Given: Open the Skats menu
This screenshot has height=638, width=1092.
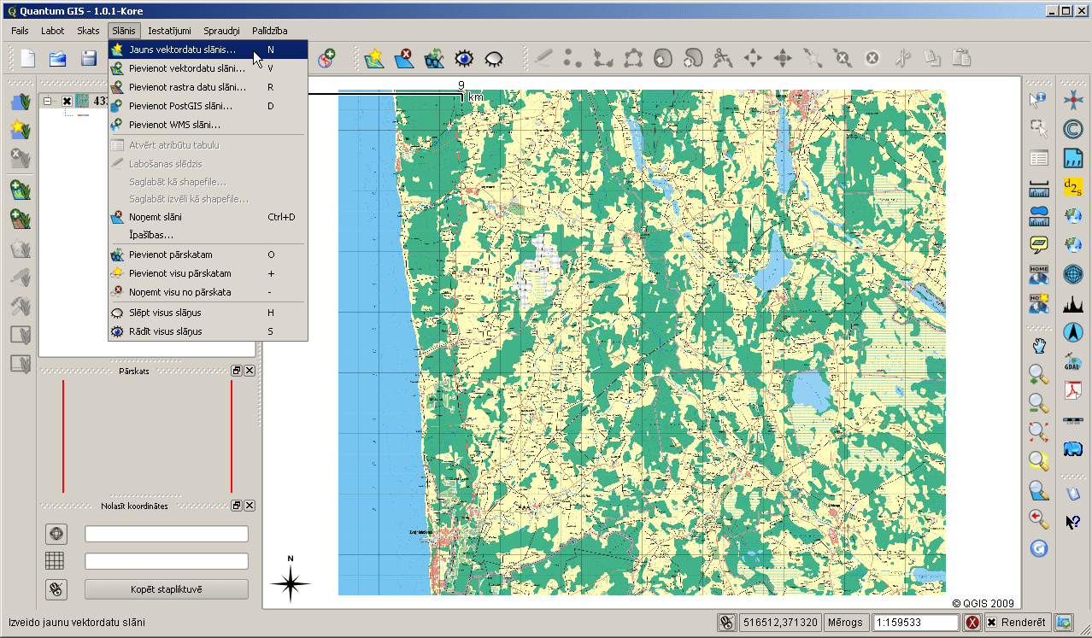Looking at the screenshot, I should [88, 31].
